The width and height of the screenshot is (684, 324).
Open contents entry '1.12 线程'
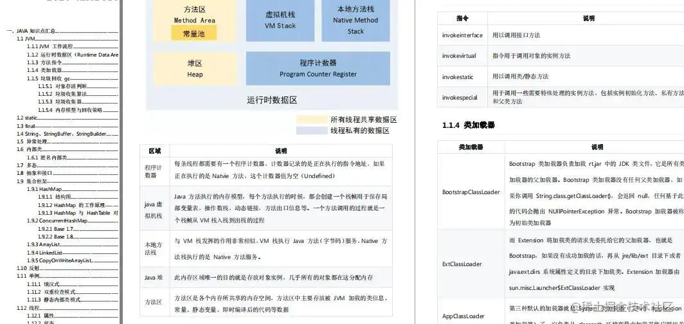pyautogui.click(x=67, y=308)
